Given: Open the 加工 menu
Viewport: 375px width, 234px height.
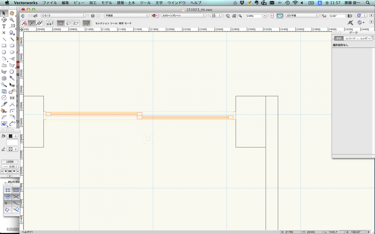Looking at the screenshot, I should (x=93, y=3).
